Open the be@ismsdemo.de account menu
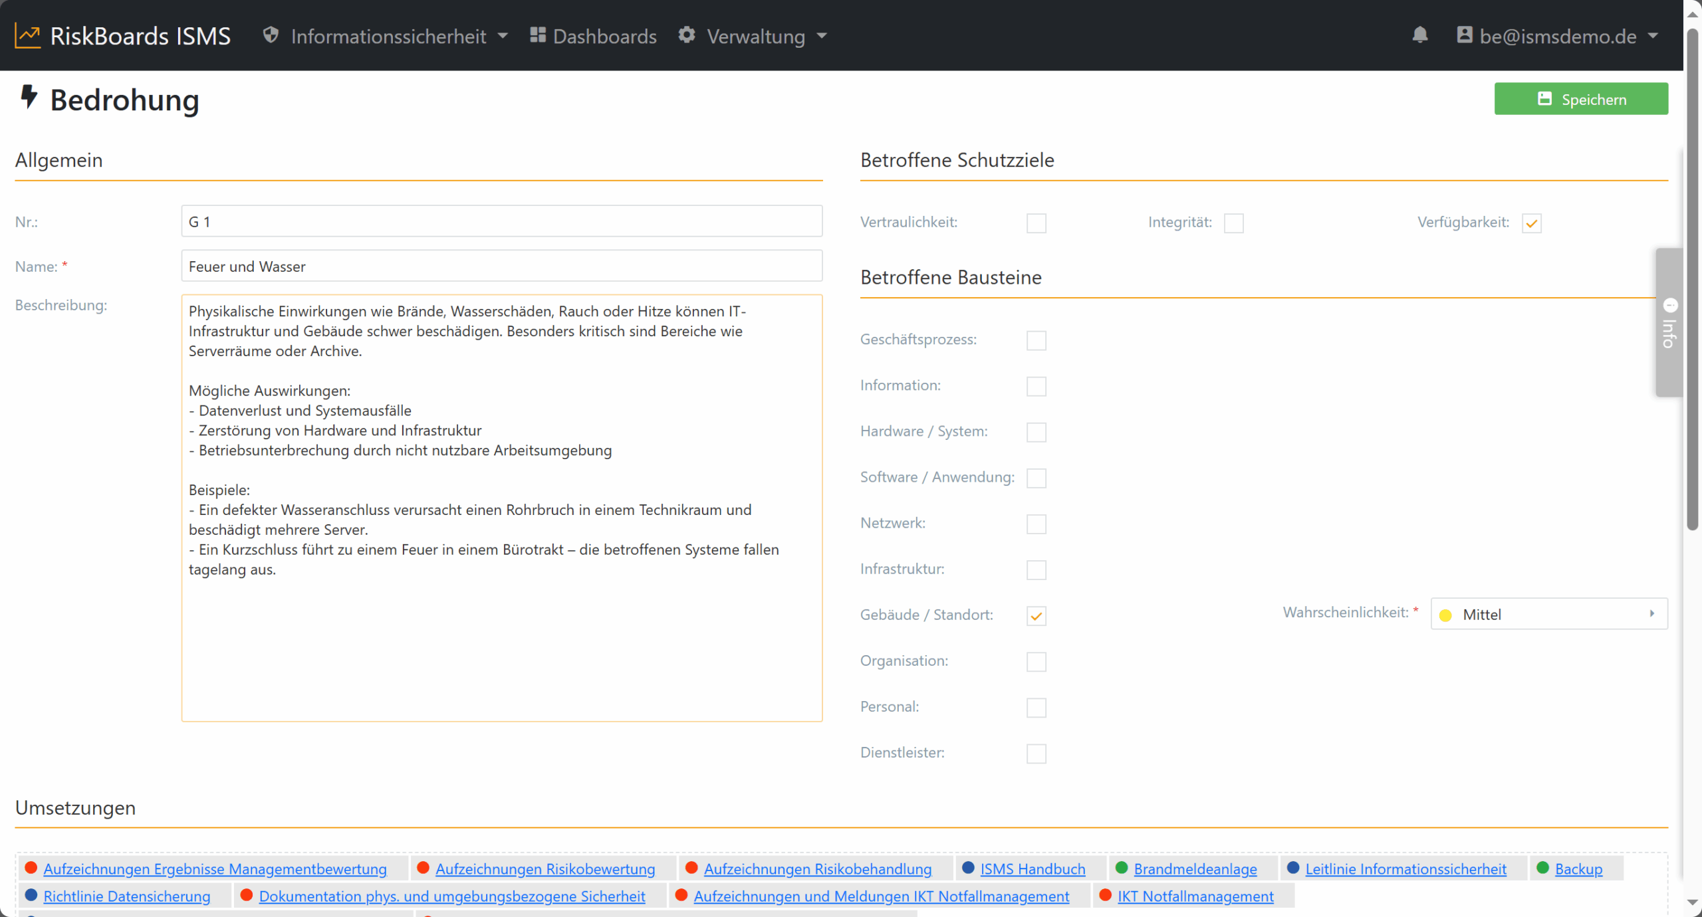This screenshot has height=917, width=1702. point(1558,36)
